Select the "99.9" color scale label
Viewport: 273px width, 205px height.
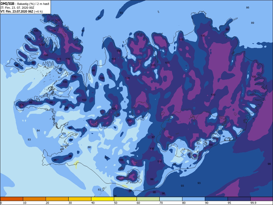click(x=253, y=203)
